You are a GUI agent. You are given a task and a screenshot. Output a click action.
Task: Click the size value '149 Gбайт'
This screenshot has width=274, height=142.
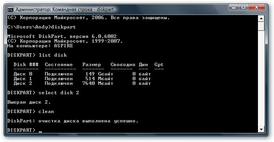(x=99, y=74)
